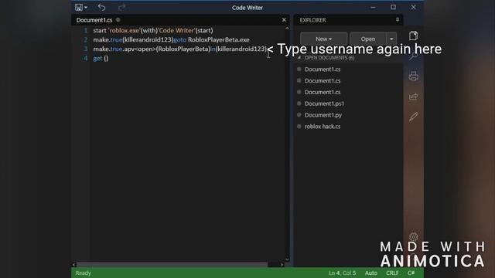Image resolution: width=495 pixels, height=278 pixels.
Task: Click the editor scroll down arrow
Action: click(287, 259)
